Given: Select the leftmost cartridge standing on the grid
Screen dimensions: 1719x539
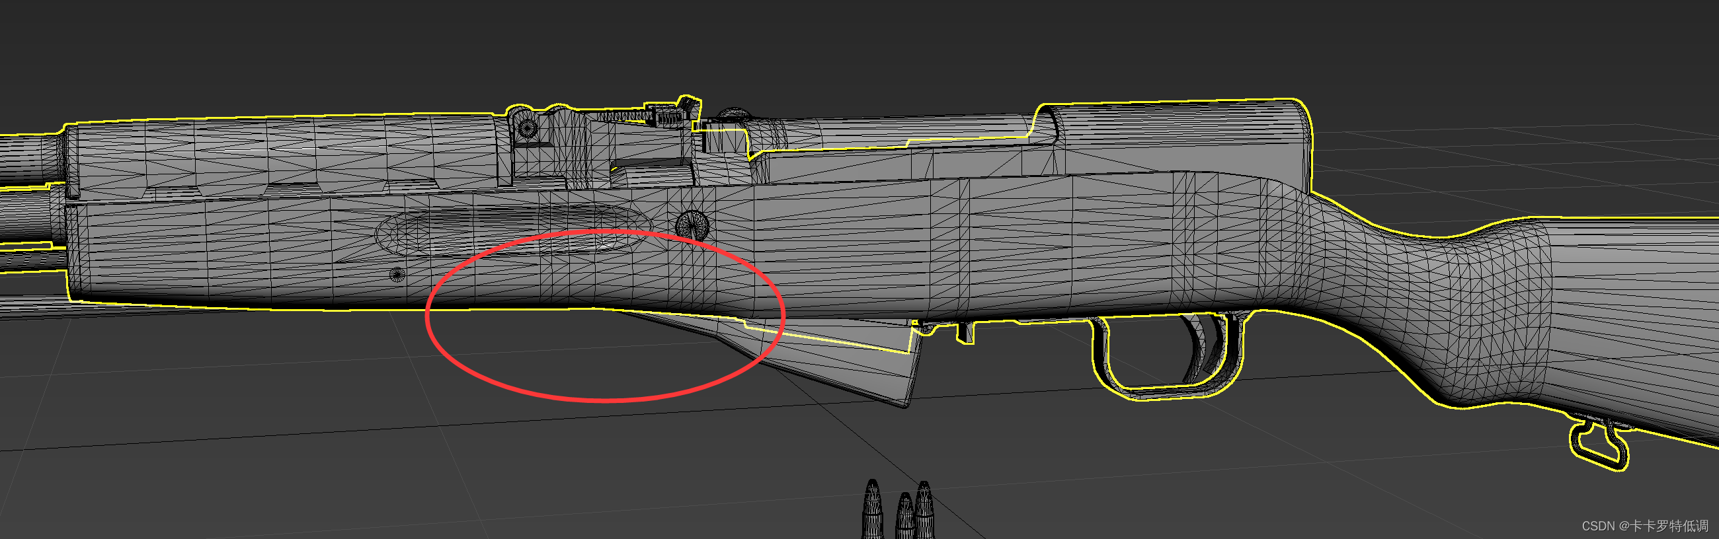Looking at the screenshot, I should coord(873,510).
